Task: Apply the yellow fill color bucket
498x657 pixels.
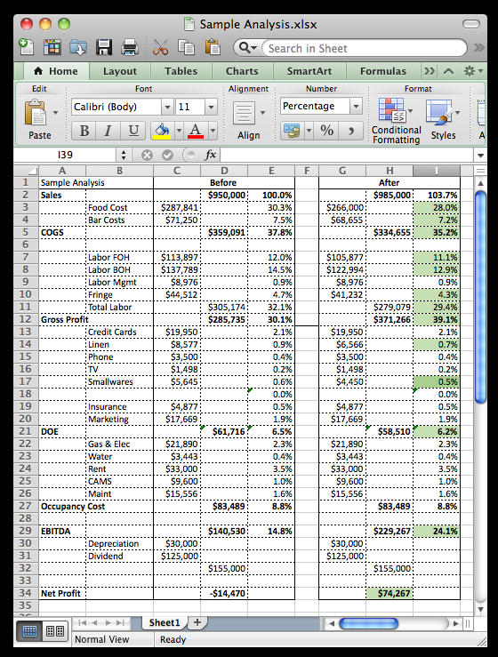Action: tap(163, 131)
